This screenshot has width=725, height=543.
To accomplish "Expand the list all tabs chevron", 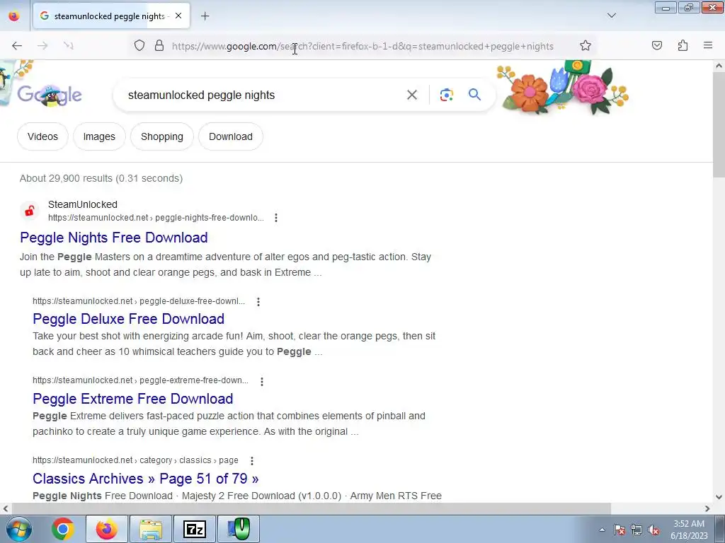I will click(611, 16).
